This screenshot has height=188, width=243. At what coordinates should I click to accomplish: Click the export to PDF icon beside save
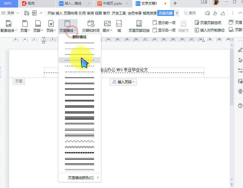click(x=34, y=13)
